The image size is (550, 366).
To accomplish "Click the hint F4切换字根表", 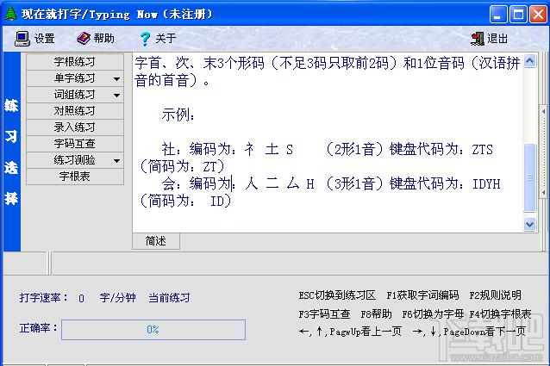I will click(500, 313).
